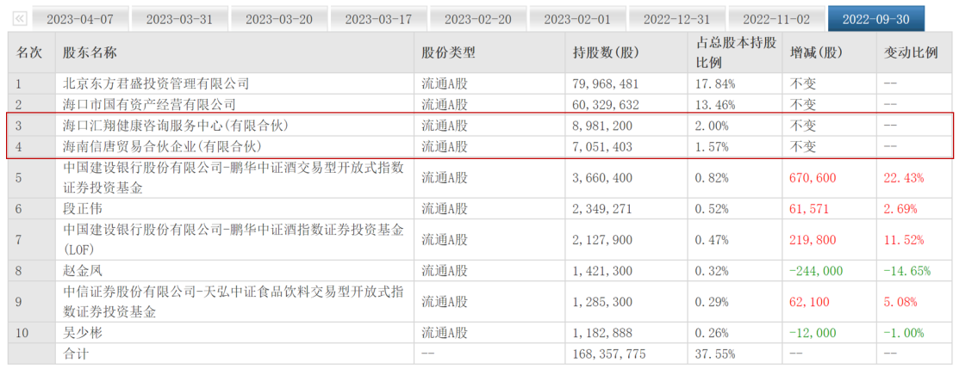This screenshot has width=959, height=369.
Task: Select the 2023-02-01 date tab
Action: pos(577,19)
